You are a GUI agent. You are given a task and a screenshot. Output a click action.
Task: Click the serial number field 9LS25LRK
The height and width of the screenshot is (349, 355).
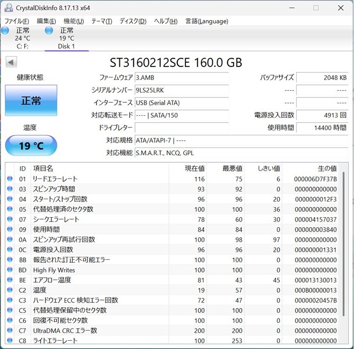(x=182, y=90)
